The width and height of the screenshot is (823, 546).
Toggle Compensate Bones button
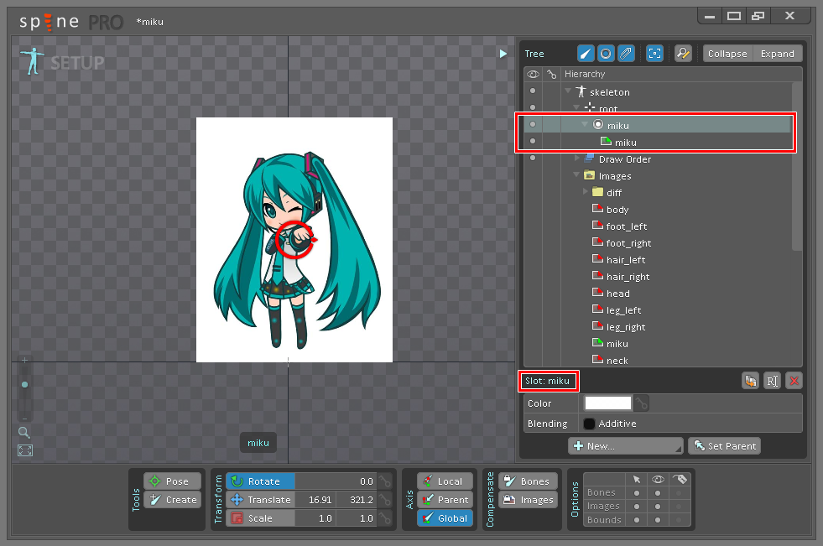527,481
